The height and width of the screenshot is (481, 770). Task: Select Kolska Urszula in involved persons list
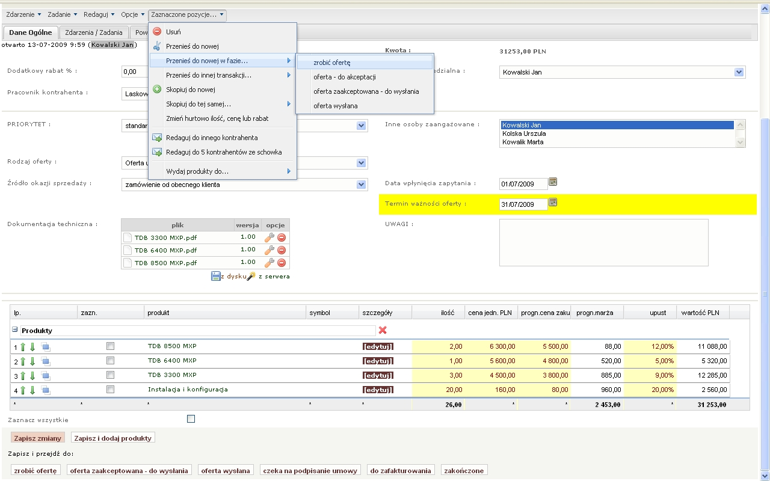click(x=617, y=133)
